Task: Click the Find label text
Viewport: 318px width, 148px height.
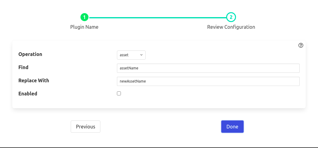Action: (23, 67)
